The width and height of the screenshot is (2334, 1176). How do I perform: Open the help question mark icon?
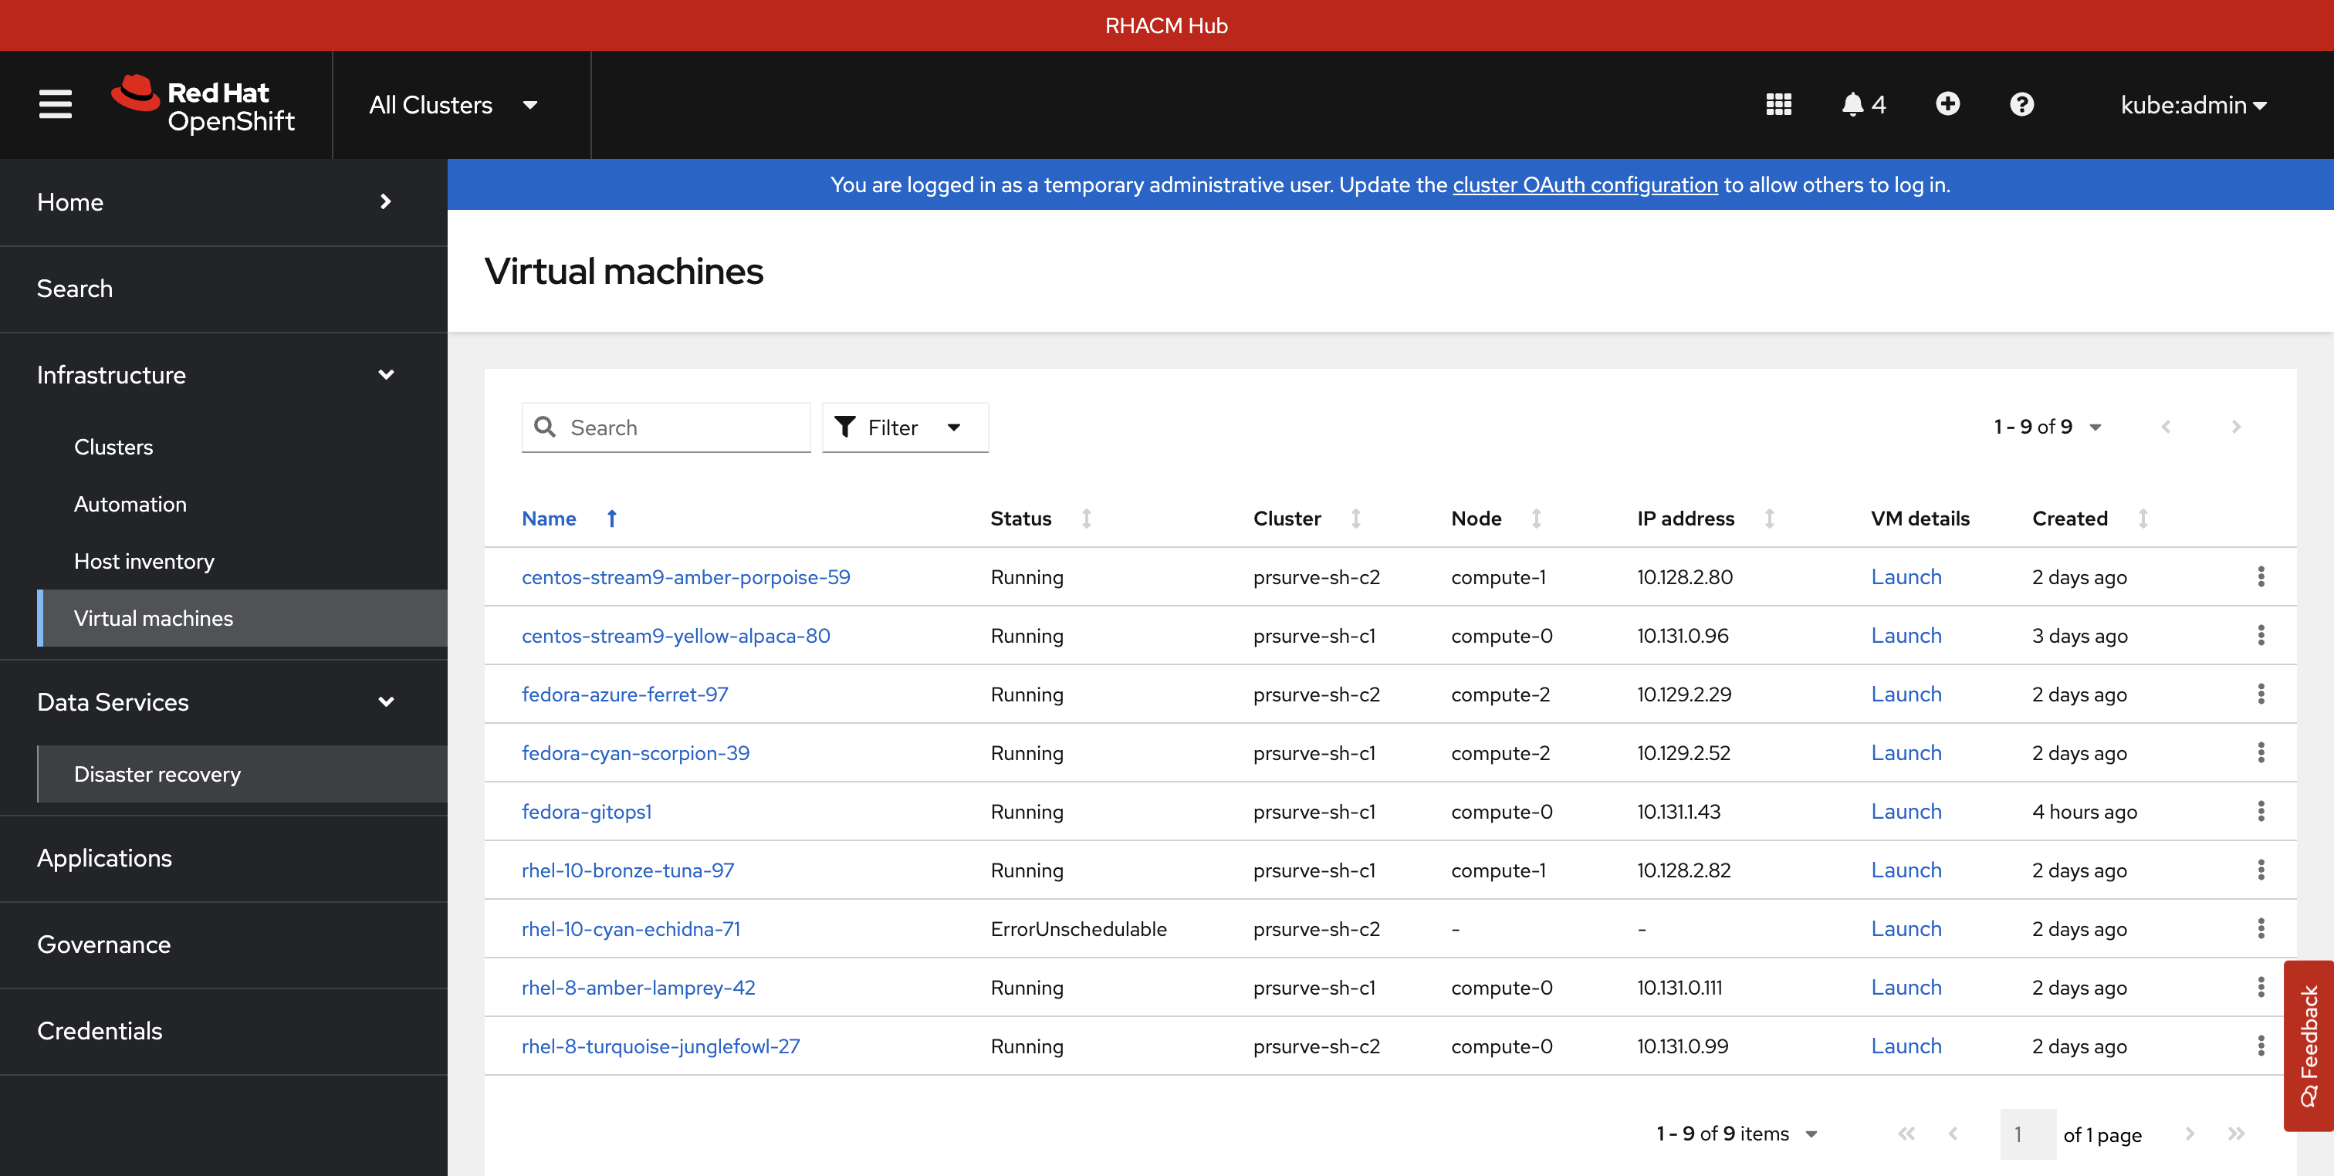[x=2022, y=104]
